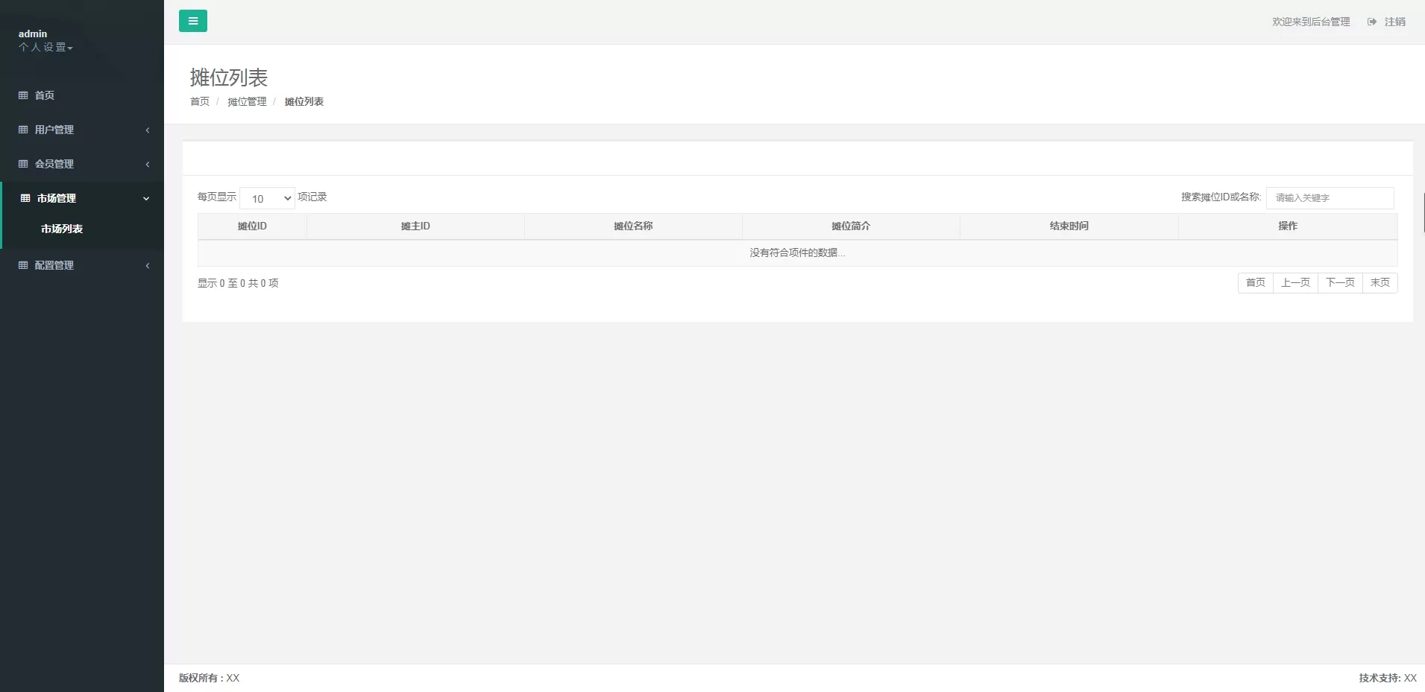Click the grid icon next to 配置管理

(x=23, y=265)
